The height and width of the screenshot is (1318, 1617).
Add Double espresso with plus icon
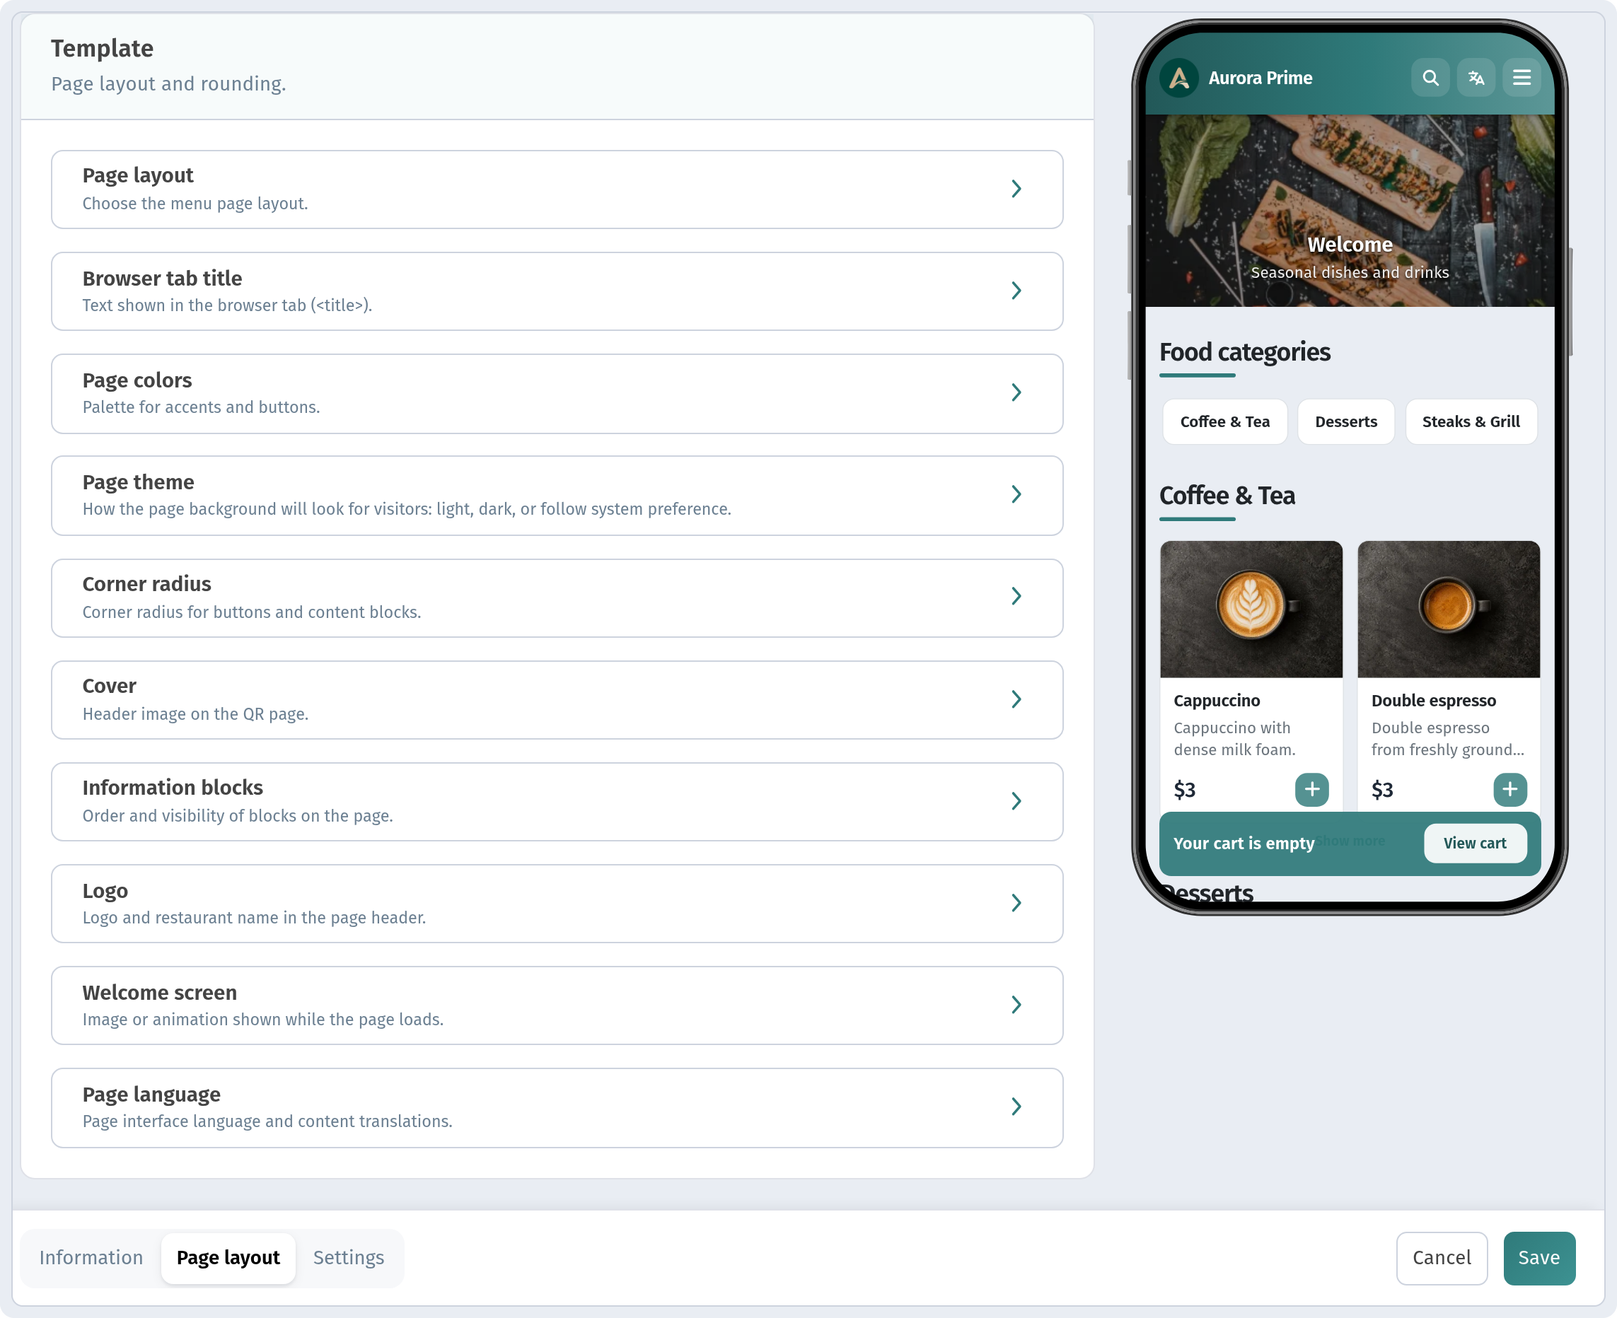point(1510,790)
